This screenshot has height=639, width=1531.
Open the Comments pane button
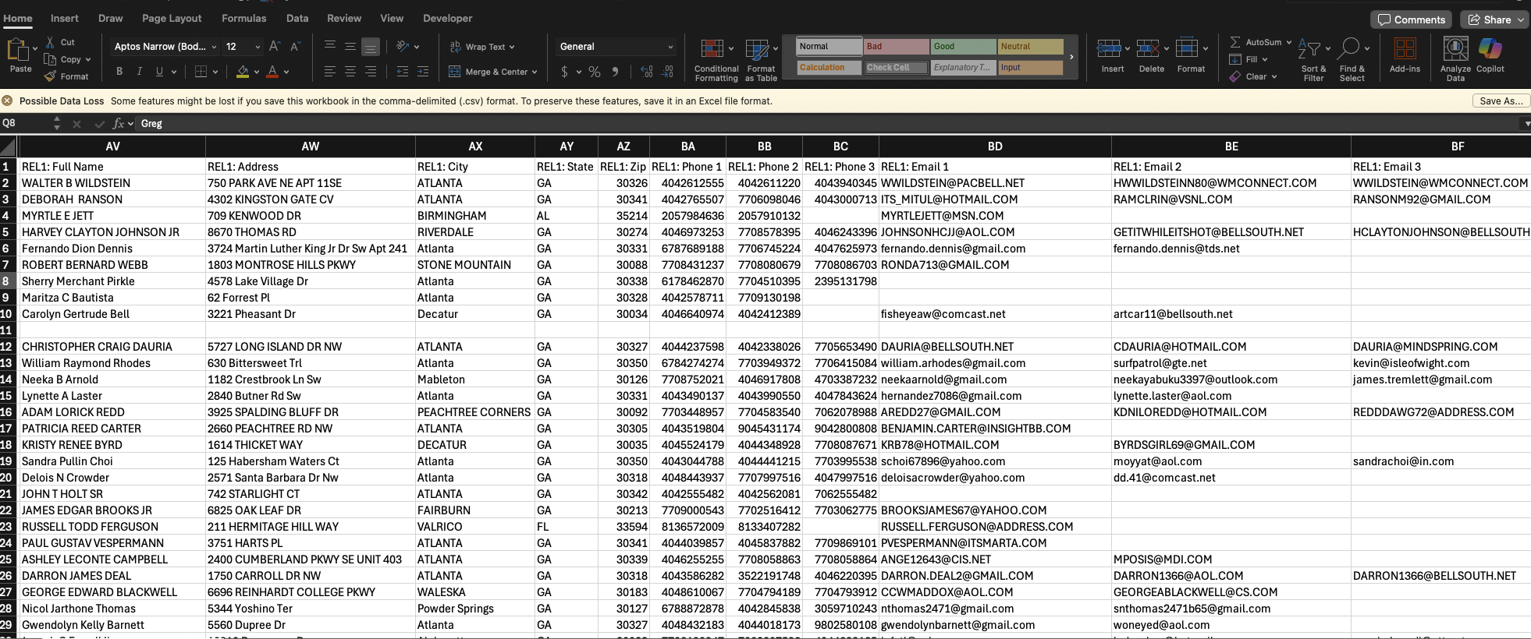click(x=1411, y=19)
